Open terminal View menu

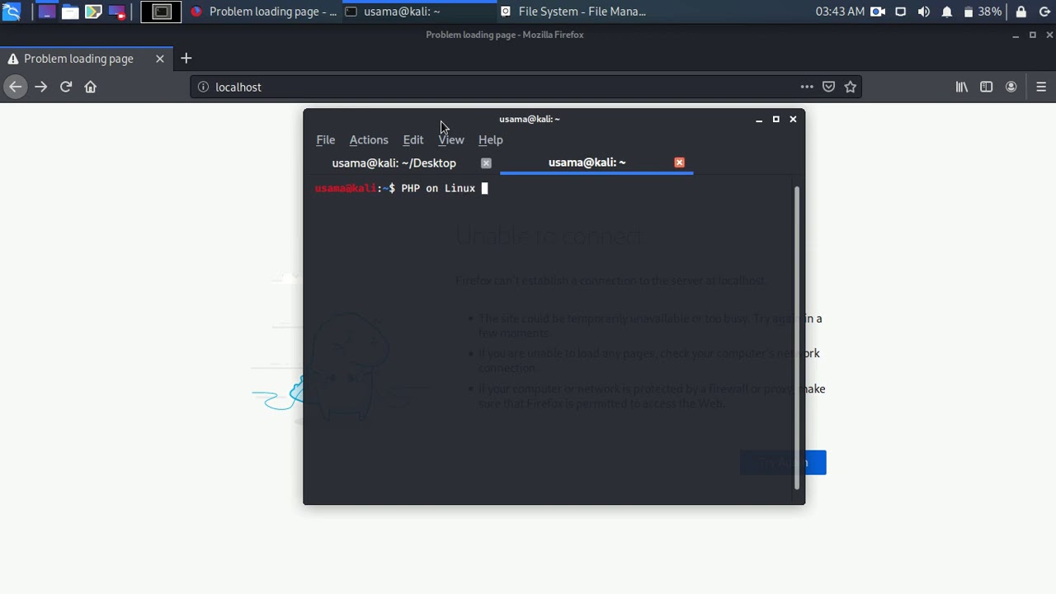(451, 139)
